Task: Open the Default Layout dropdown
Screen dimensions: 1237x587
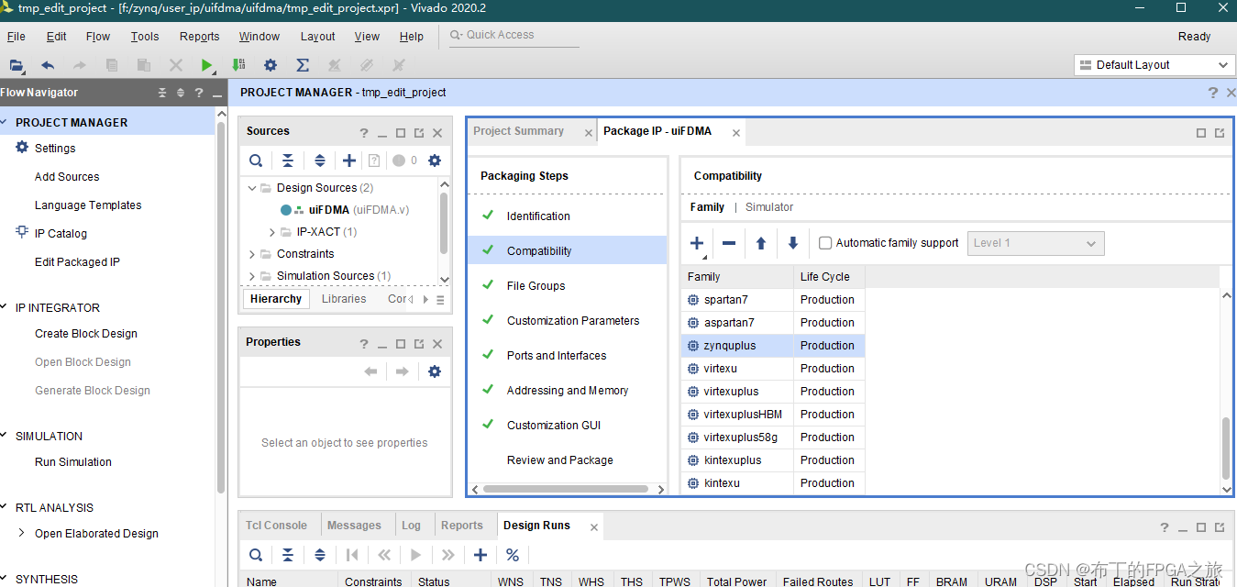Action: (x=1154, y=65)
